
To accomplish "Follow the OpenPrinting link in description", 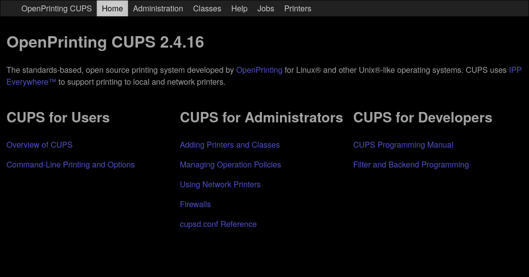I will (259, 70).
